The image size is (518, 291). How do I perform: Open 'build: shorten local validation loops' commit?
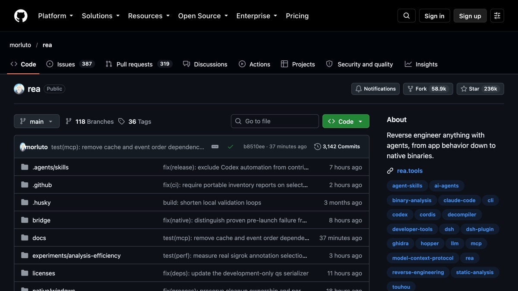[212, 203]
